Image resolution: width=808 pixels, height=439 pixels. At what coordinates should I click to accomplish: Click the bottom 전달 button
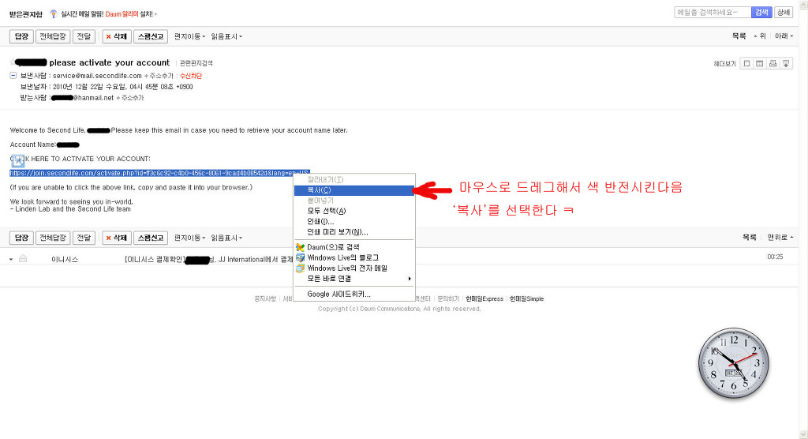pos(84,238)
